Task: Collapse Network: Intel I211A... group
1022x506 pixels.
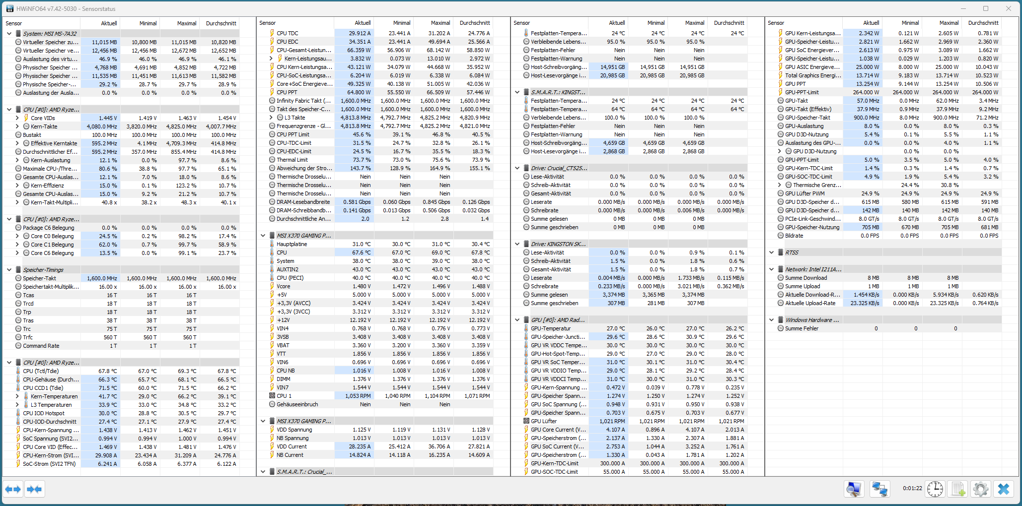Action: pyautogui.click(x=771, y=269)
